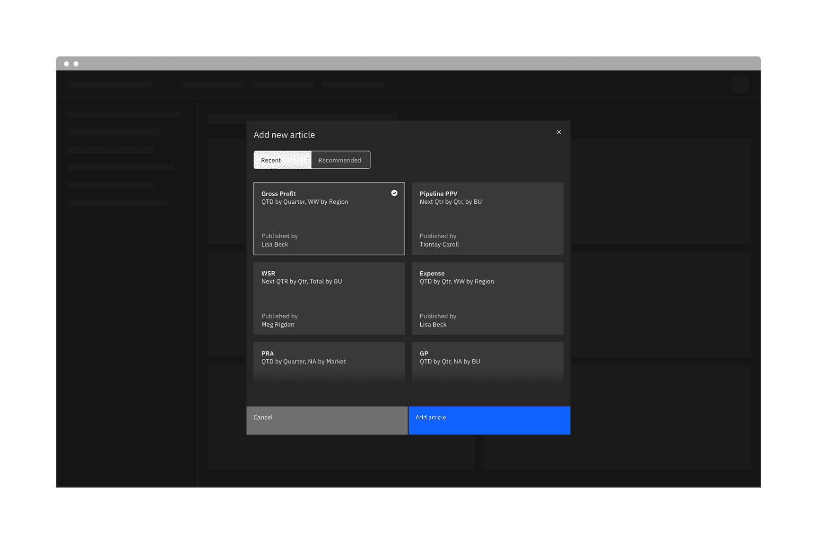Screen dimensions: 817x544
Task: Click the Add new article dialog title
Action: (284, 135)
